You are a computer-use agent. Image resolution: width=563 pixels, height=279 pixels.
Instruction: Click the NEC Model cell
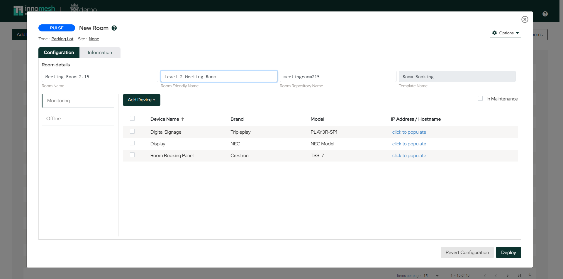pos(322,144)
